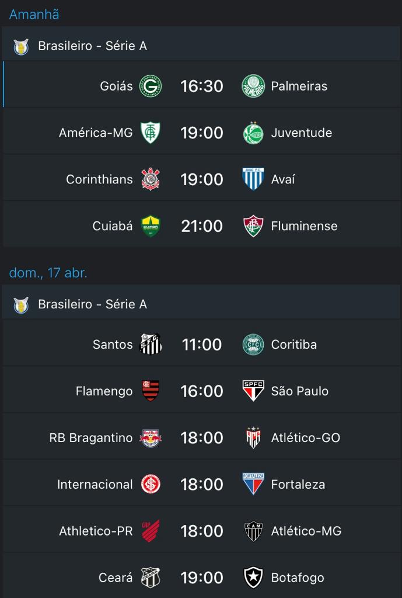Screen dimensions: 402x598
Task: Click the RB Bragantino Red Bull logo
Action: tap(151, 438)
